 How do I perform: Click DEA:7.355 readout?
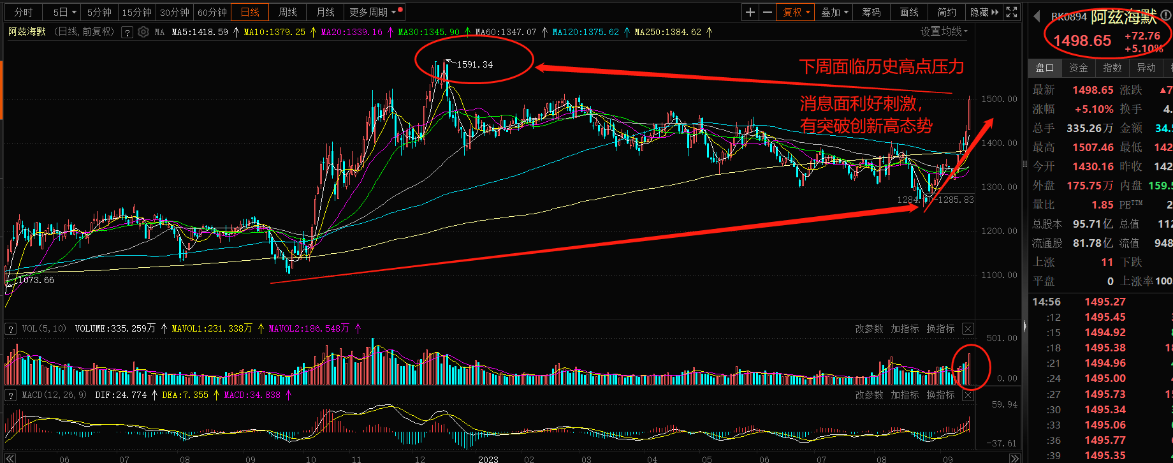tap(186, 395)
